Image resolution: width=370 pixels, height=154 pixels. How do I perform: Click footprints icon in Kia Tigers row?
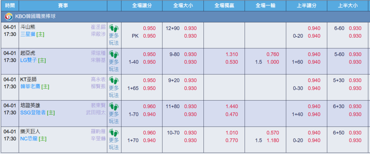coord(114,55)
